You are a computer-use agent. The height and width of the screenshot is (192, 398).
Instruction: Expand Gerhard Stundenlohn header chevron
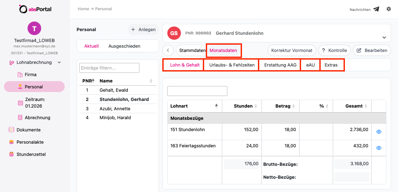384,37
